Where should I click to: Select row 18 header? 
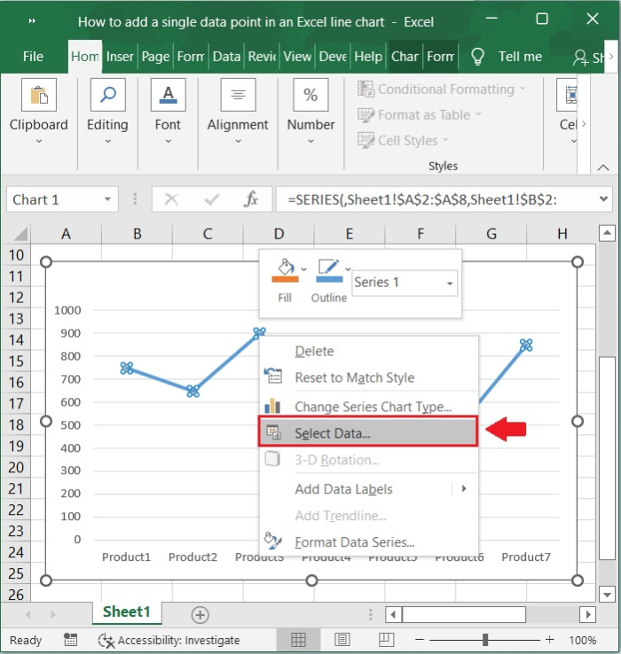(16, 425)
